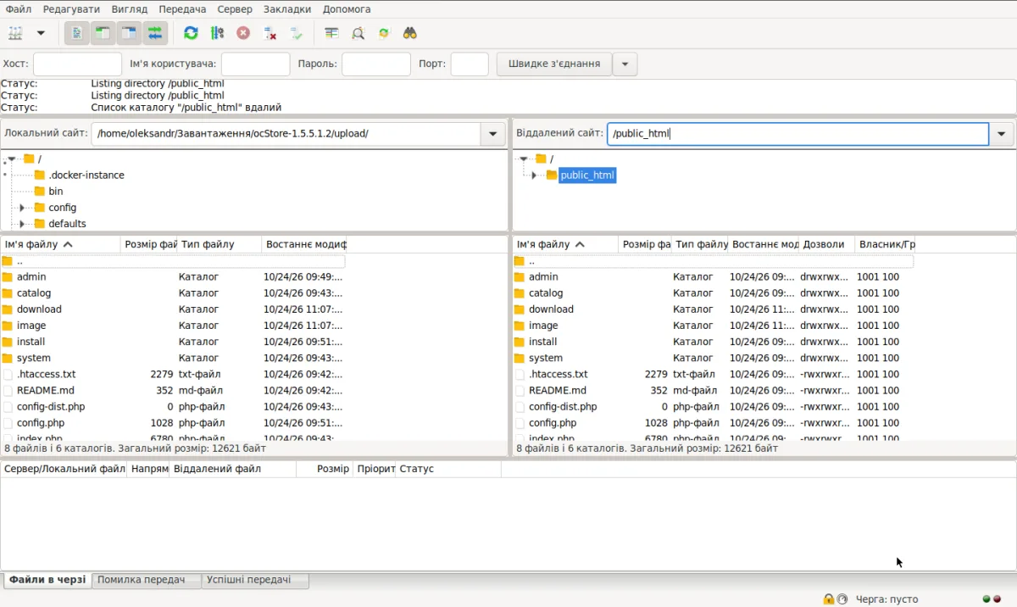This screenshot has width=1017, height=607.
Task: Click the admin folder icon in local list
Action: 8,277
